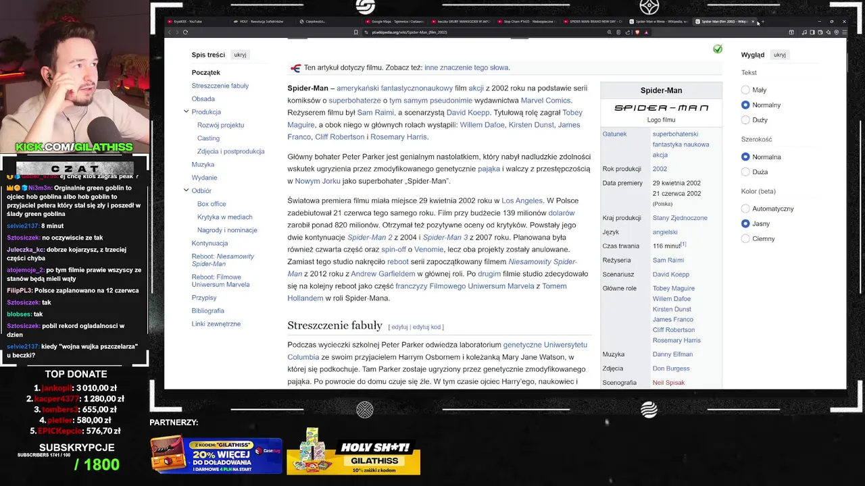The height and width of the screenshot is (486, 865).
Task: Open the Marvel Comics link
Action: 546,101
